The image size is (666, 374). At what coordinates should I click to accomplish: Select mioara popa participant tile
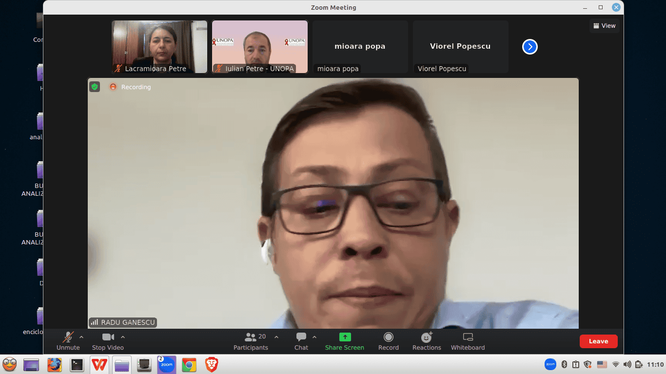click(x=360, y=47)
